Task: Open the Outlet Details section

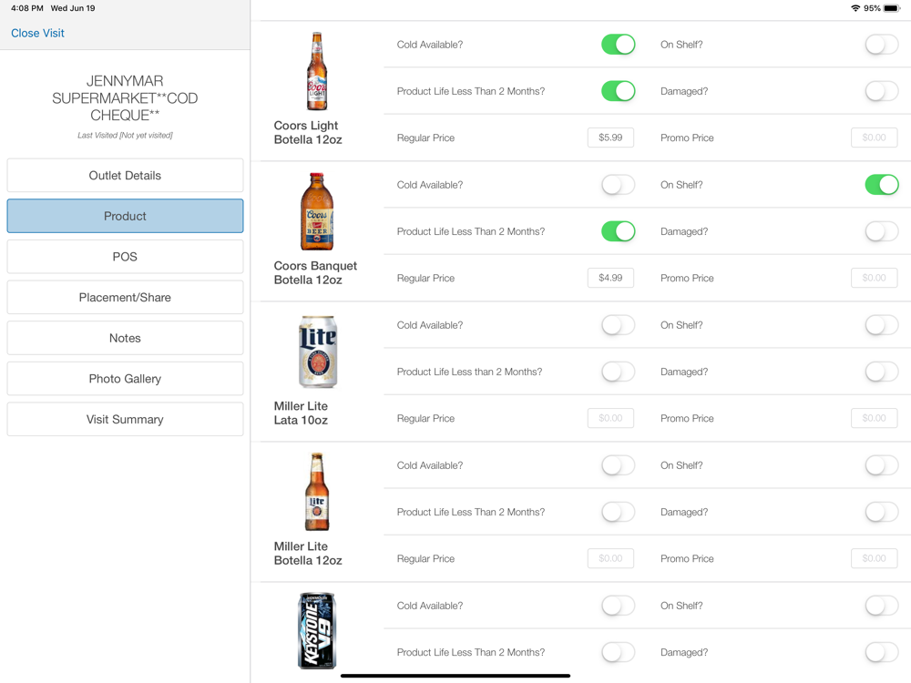Action: pos(125,176)
